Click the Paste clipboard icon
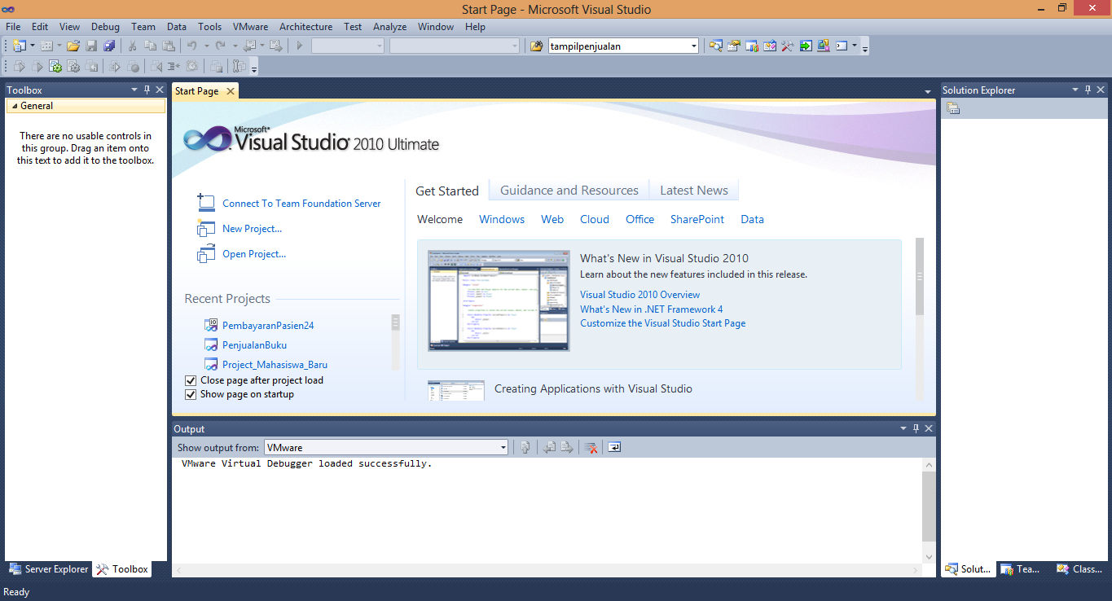The width and height of the screenshot is (1112, 601). (169, 46)
